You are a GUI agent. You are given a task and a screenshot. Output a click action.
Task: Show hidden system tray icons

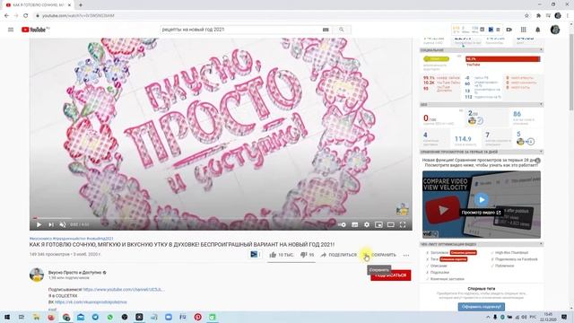click(x=488, y=317)
